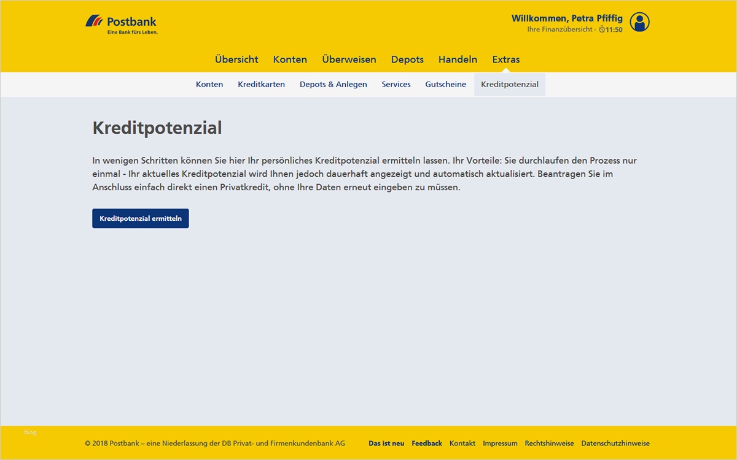Image resolution: width=737 pixels, height=460 pixels.
Task: Open the Überweisen menu
Action: pos(348,59)
